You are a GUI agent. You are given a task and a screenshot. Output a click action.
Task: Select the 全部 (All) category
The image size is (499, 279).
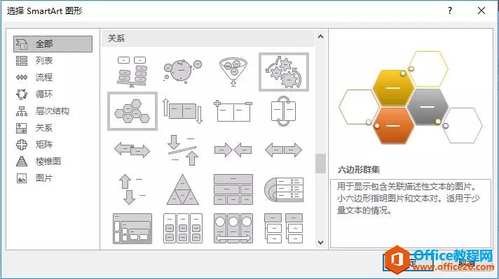tap(53, 44)
